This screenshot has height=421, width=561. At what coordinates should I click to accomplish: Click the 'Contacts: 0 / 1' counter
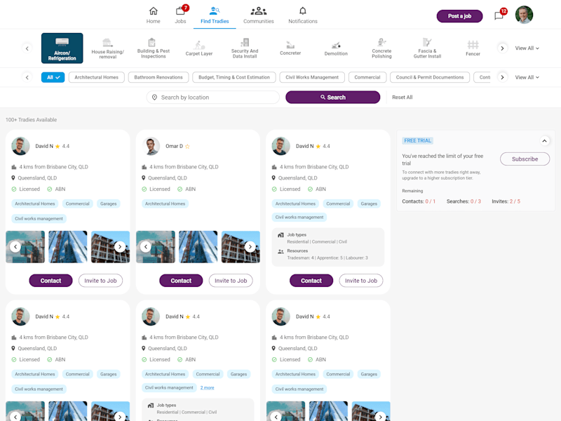click(419, 201)
